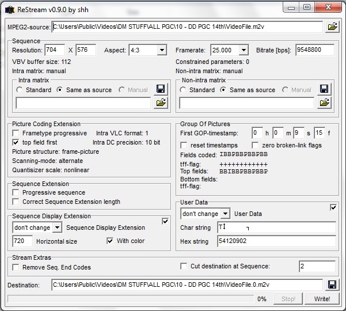Click the MPEG2-source path field

(187, 26)
